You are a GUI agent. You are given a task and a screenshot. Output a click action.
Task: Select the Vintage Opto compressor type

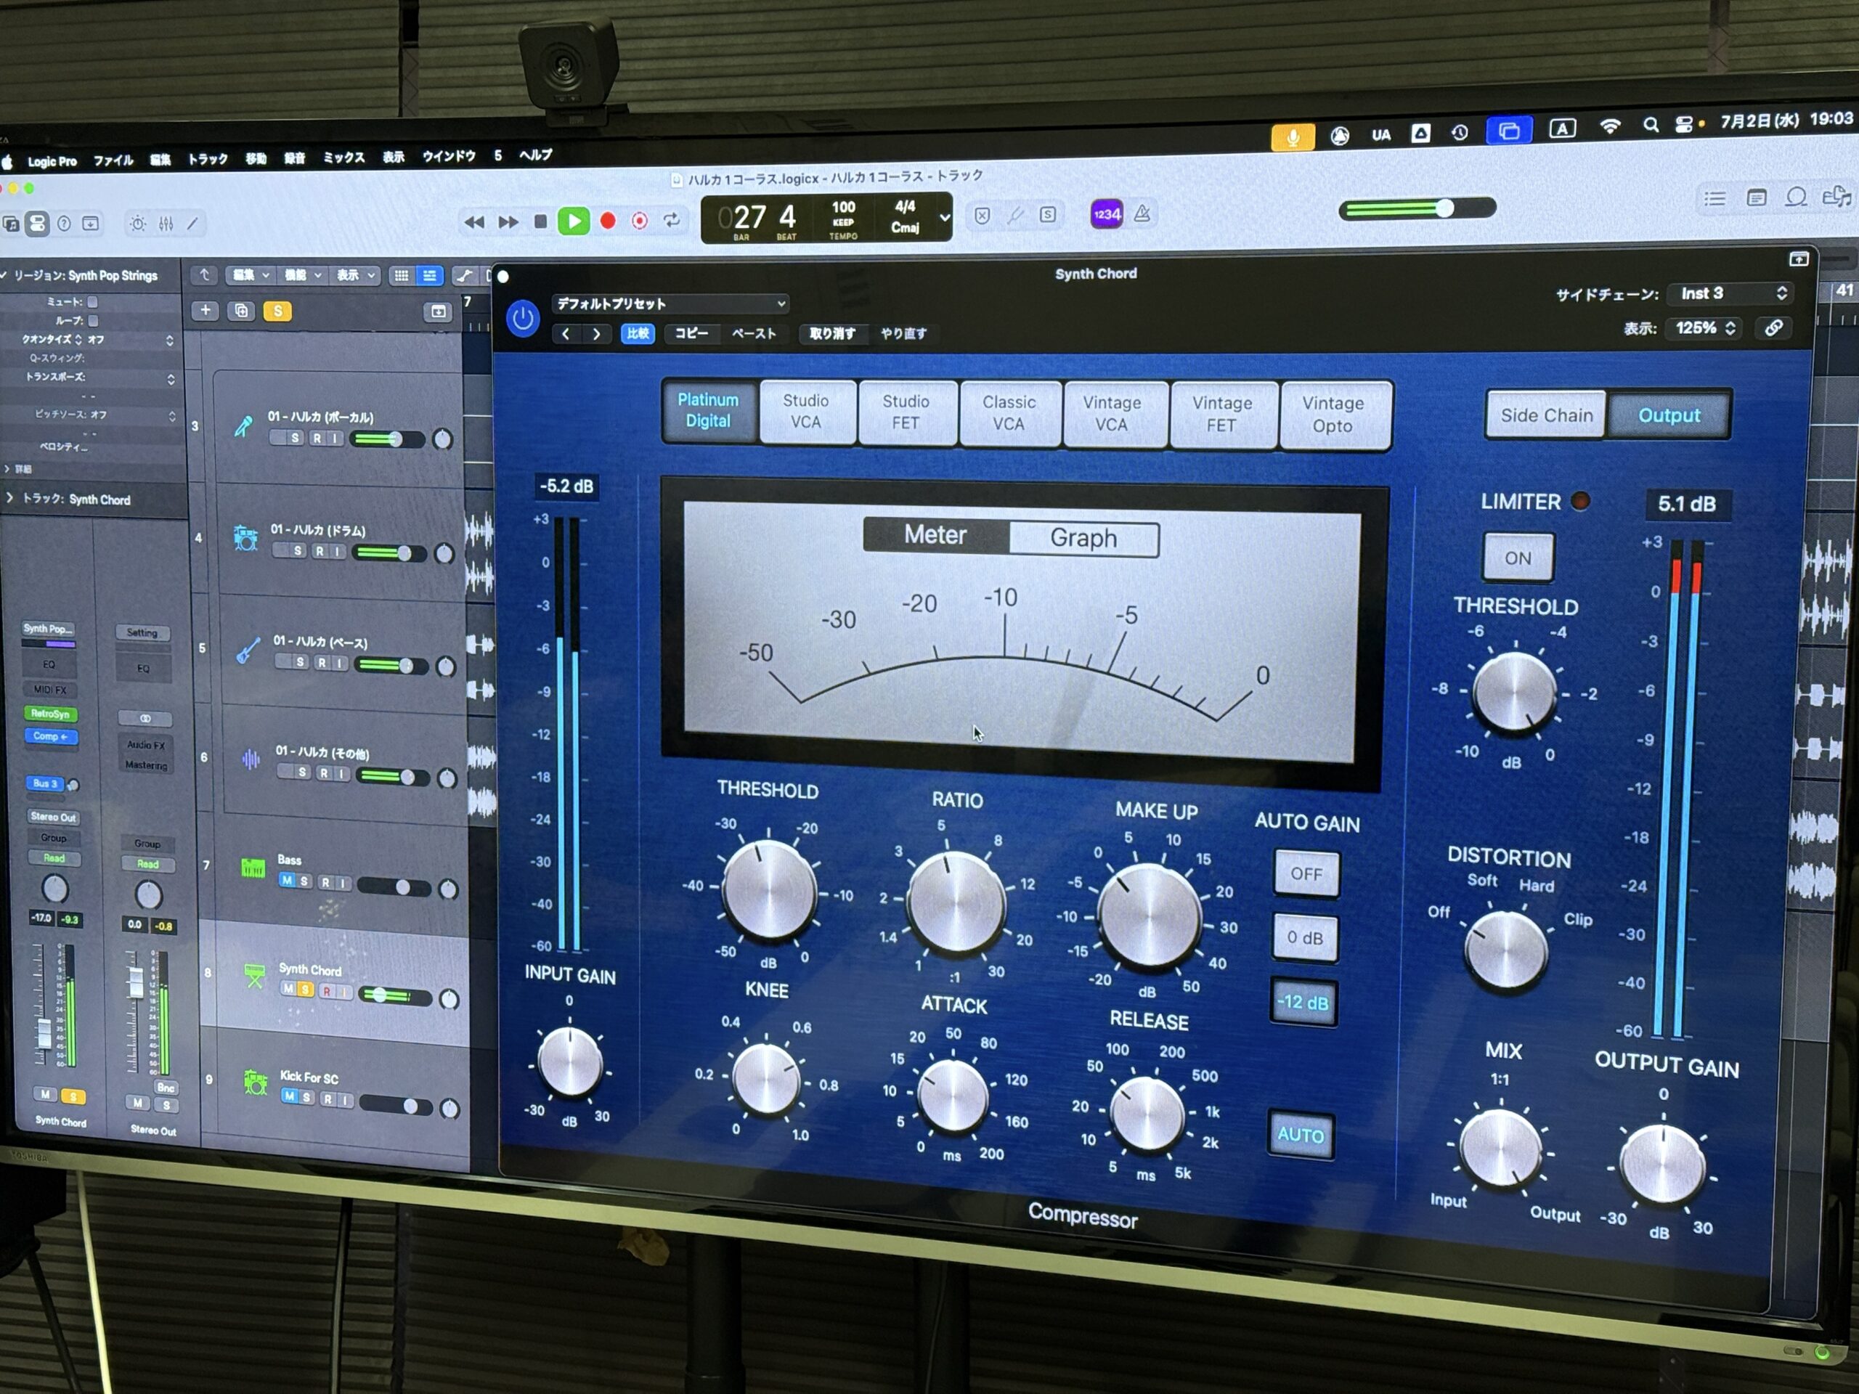1334,415
